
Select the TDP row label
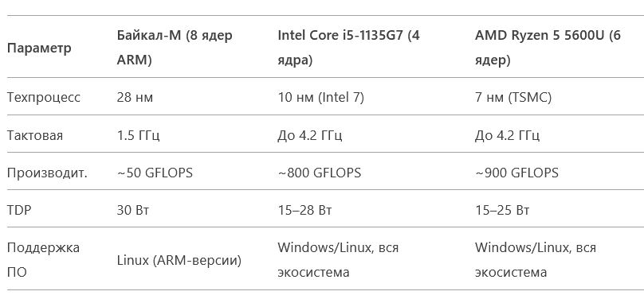(19, 210)
